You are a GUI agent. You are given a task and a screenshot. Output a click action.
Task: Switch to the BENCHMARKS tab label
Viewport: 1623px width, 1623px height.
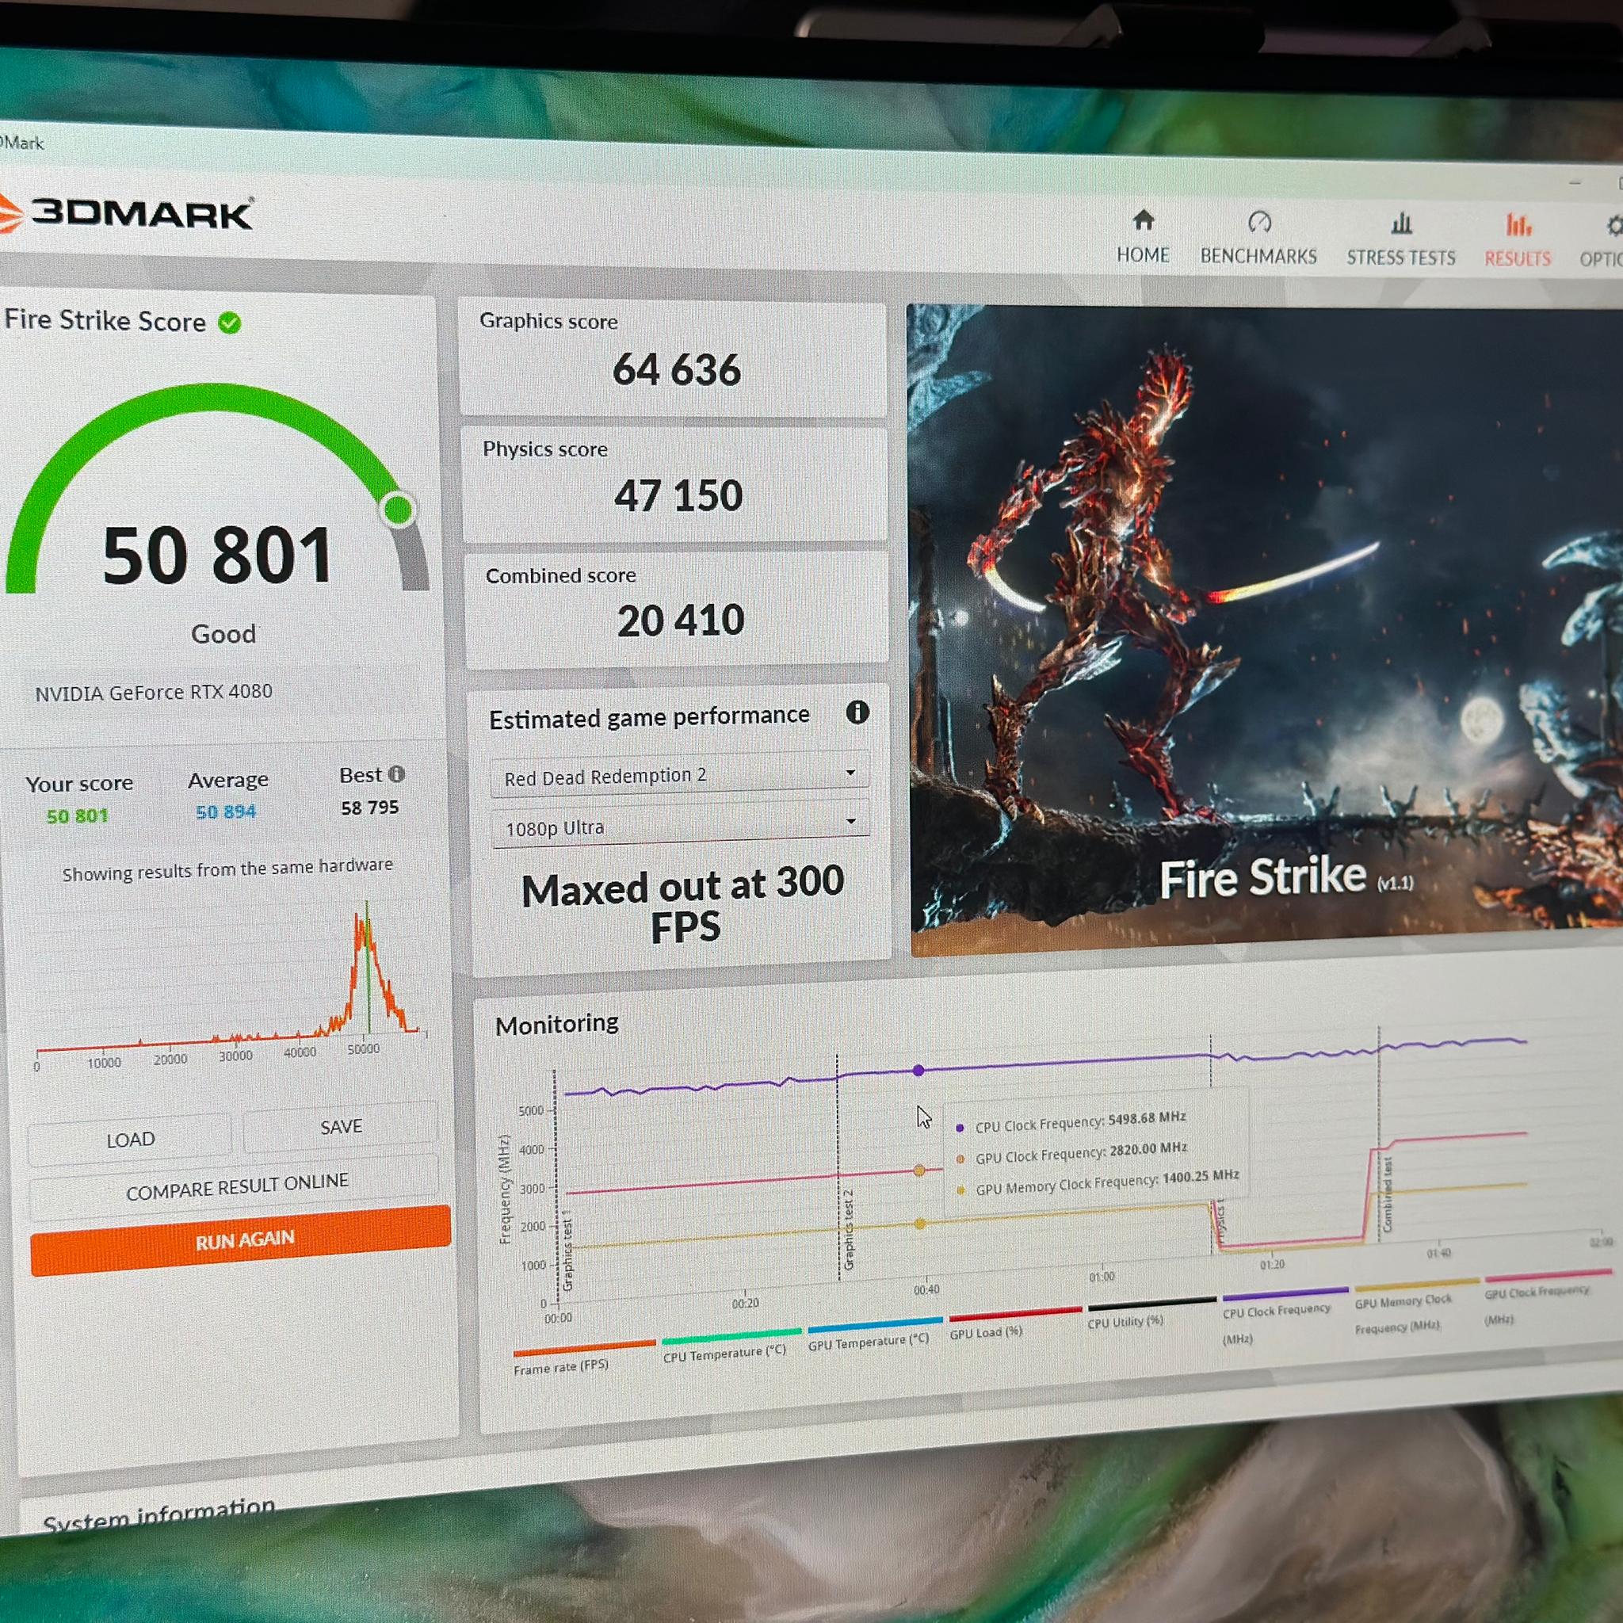1258,256
